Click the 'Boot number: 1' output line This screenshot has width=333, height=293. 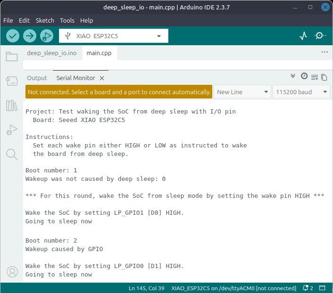[51, 171]
